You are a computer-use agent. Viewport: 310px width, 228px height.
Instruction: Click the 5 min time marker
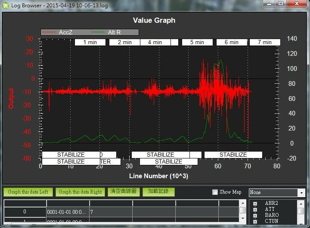197,43
